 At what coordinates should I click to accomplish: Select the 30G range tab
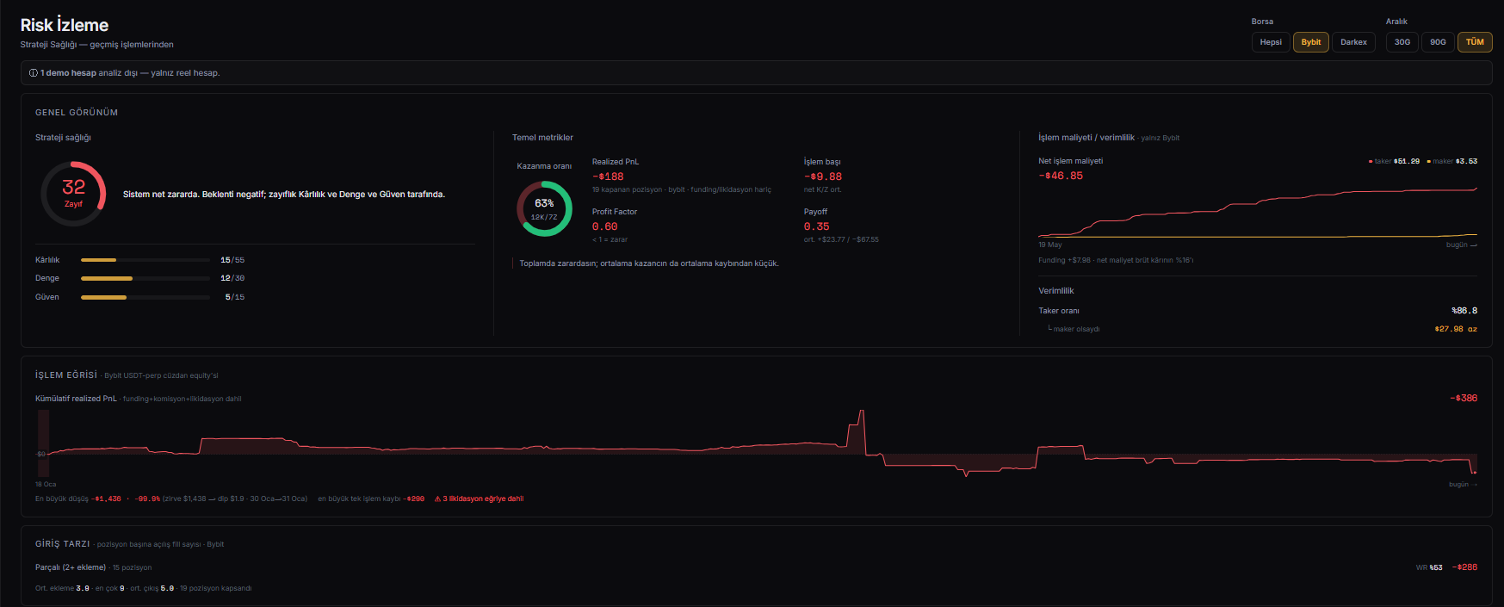pos(1402,42)
